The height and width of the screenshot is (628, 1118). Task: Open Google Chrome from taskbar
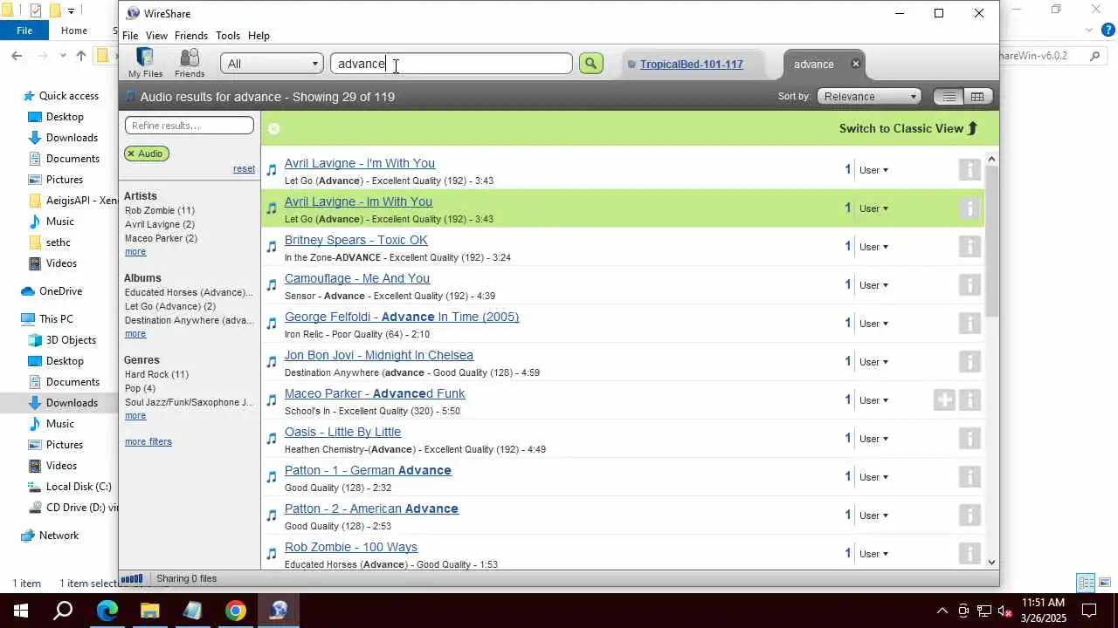(x=236, y=611)
